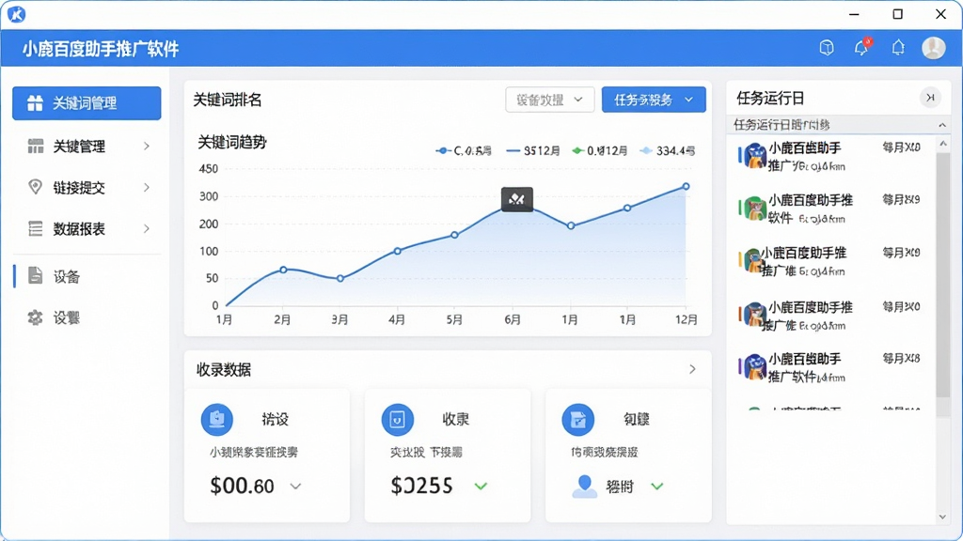Click avatar icon of fourth task entry
The image size is (963, 541).
pos(754,315)
